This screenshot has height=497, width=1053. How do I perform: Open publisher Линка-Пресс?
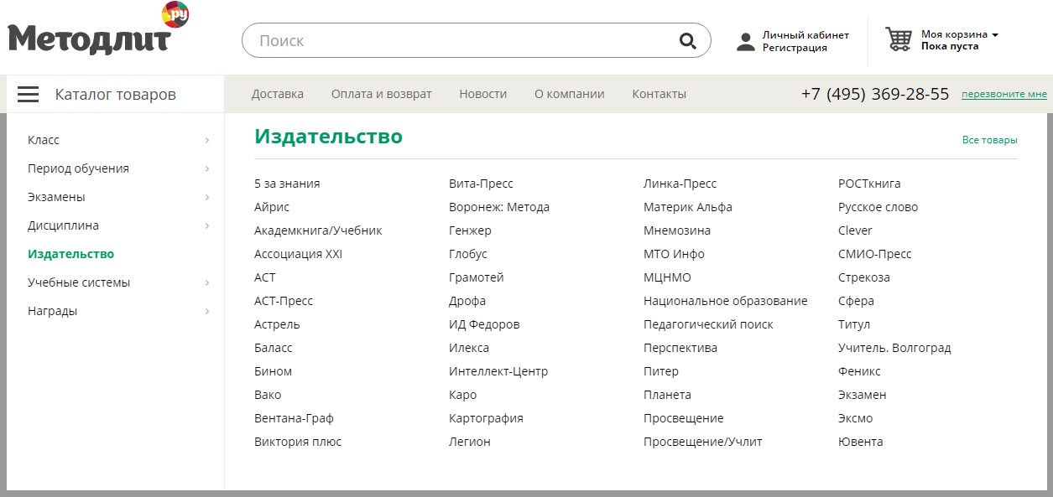point(680,184)
